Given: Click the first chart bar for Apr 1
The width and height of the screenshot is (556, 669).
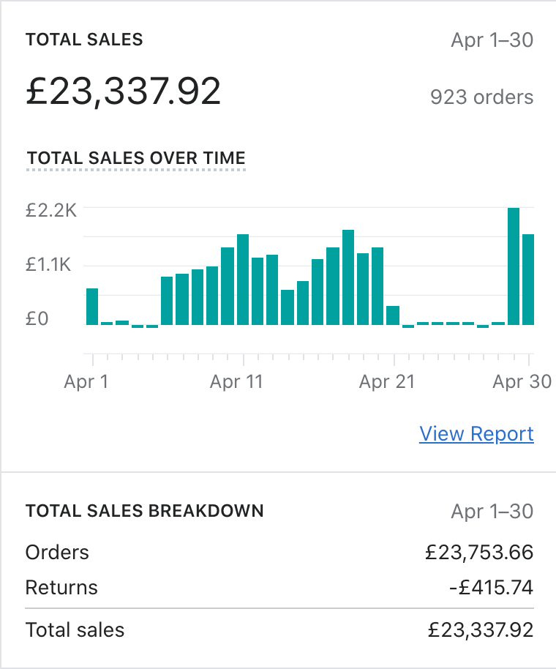Looking at the screenshot, I should (x=92, y=307).
